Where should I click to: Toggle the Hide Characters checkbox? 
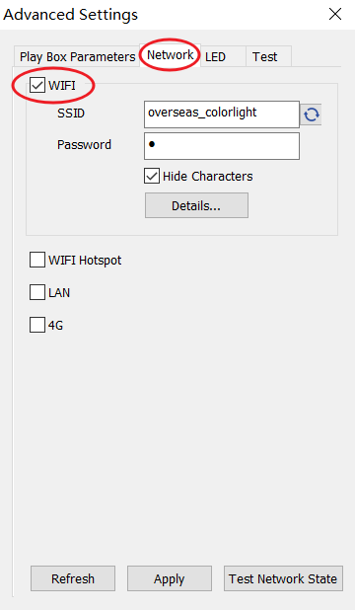[152, 177]
